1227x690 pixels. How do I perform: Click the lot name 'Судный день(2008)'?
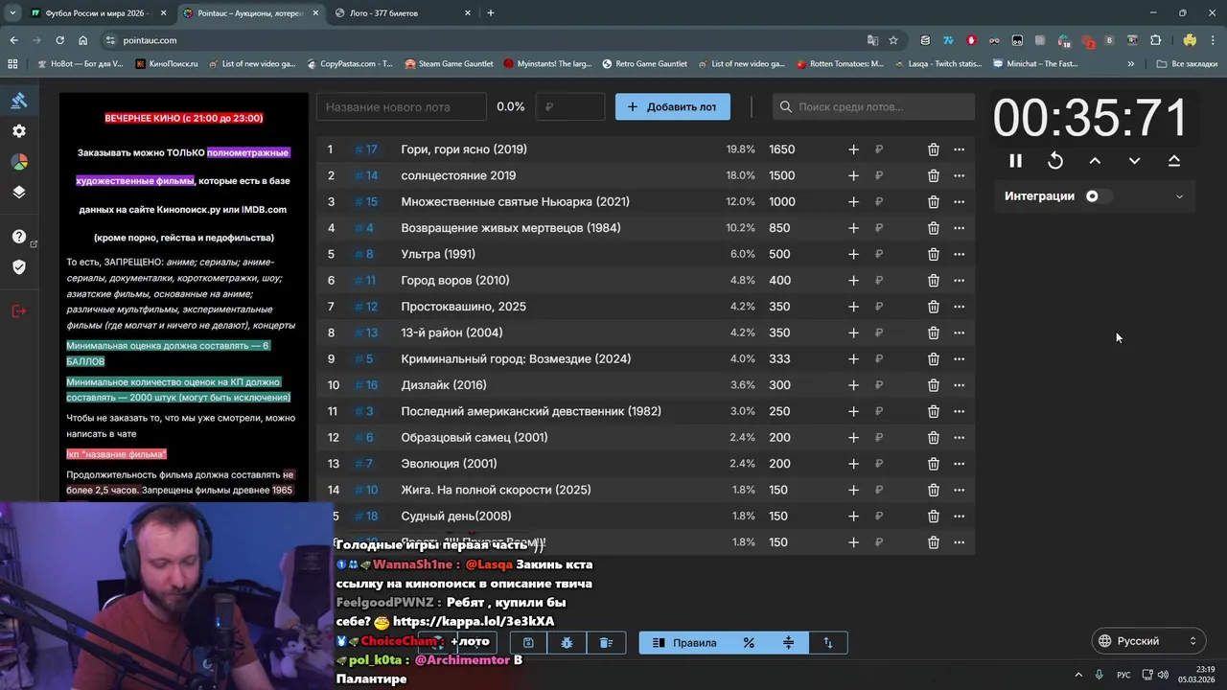point(456,517)
